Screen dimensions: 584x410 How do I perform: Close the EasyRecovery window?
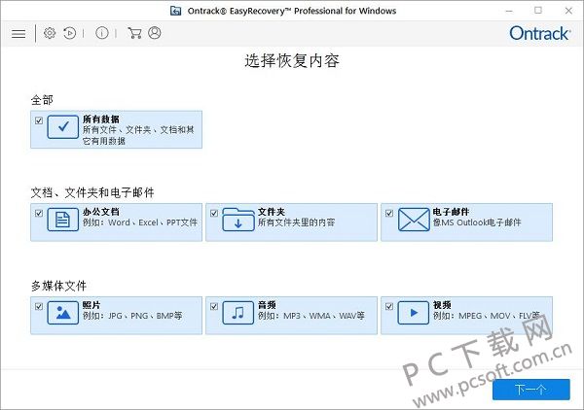tap(568, 11)
